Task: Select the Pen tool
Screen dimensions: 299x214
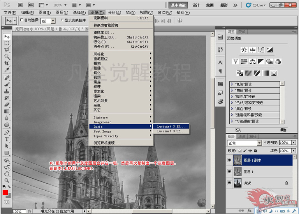Action: (x=7, y=132)
